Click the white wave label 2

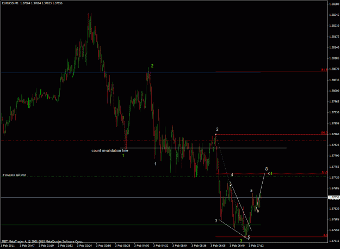point(217,129)
